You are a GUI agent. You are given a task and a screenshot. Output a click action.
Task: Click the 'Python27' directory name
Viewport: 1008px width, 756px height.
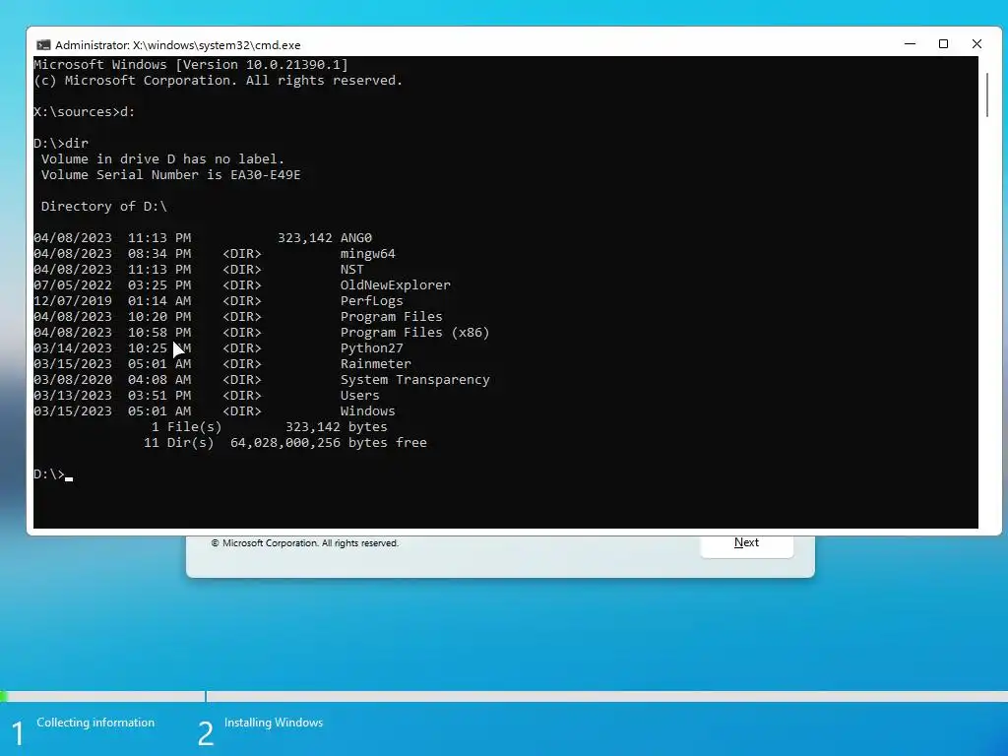pyautogui.click(x=371, y=347)
